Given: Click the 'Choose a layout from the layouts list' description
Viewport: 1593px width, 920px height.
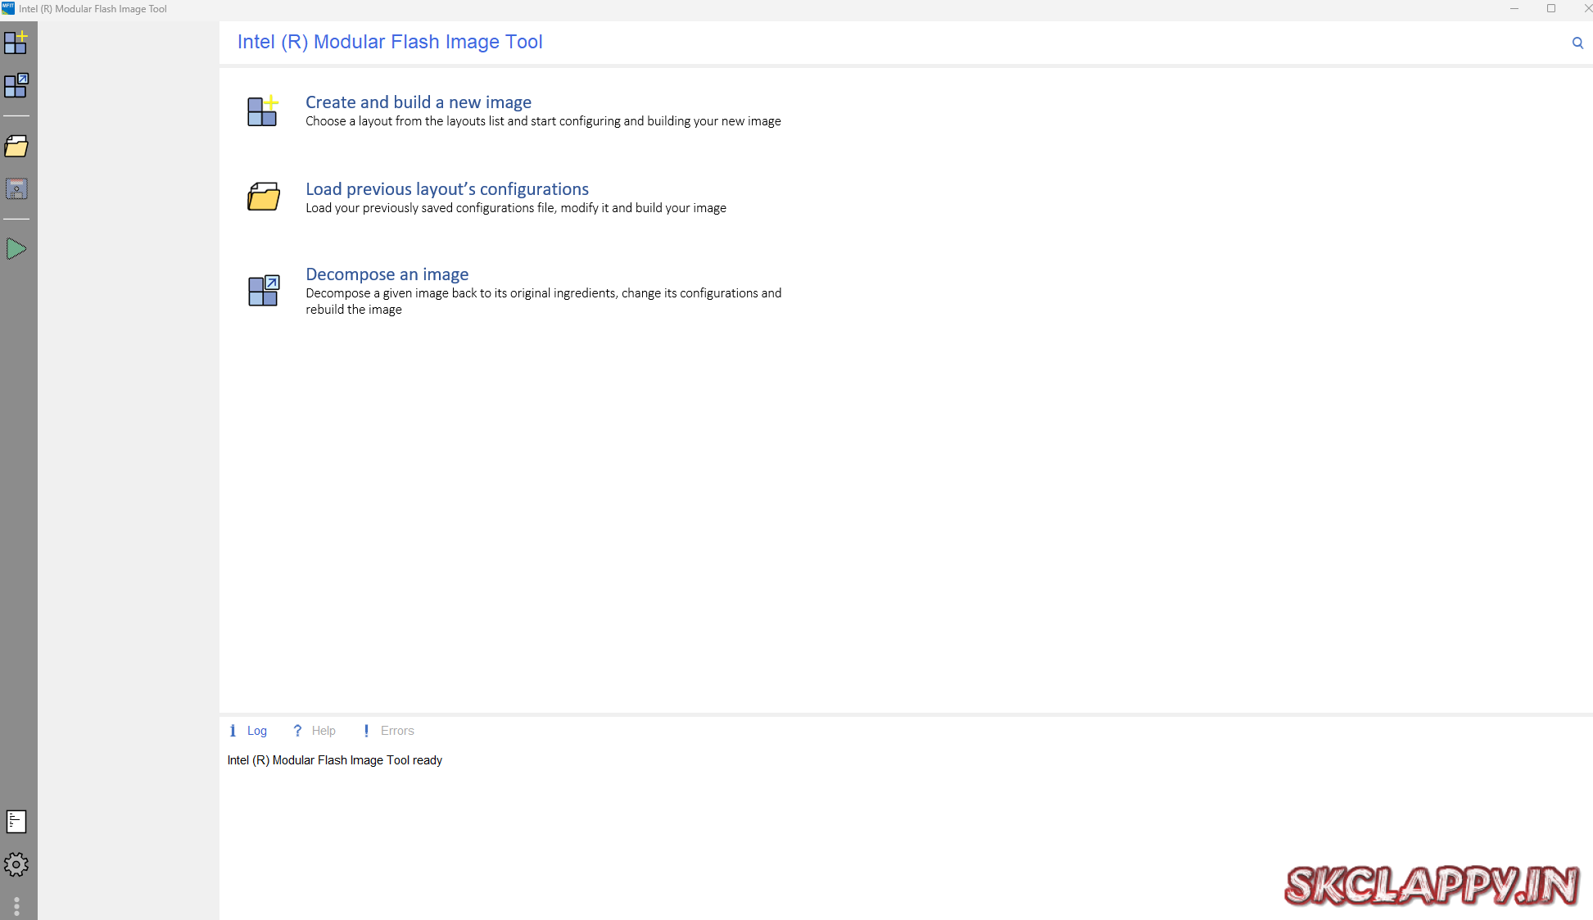Looking at the screenshot, I should [543, 121].
